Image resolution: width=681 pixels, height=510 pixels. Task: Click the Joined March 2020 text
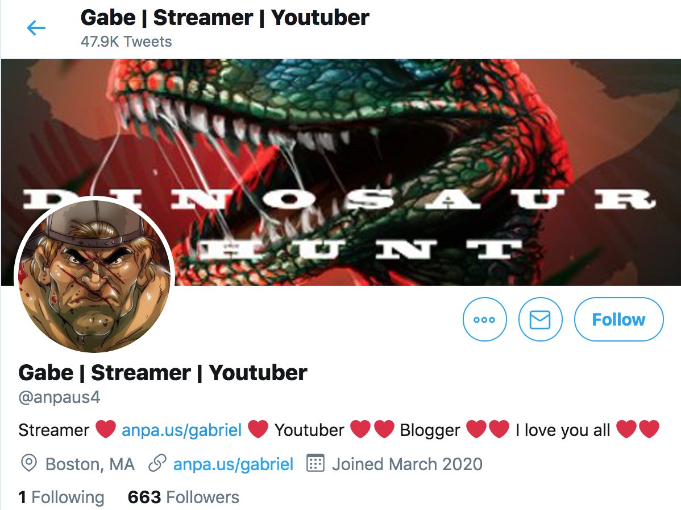[x=408, y=464]
